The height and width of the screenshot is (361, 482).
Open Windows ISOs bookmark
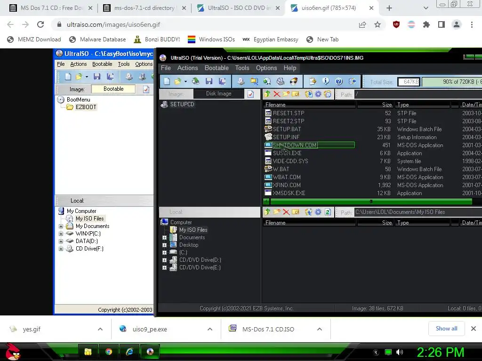pos(211,39)
